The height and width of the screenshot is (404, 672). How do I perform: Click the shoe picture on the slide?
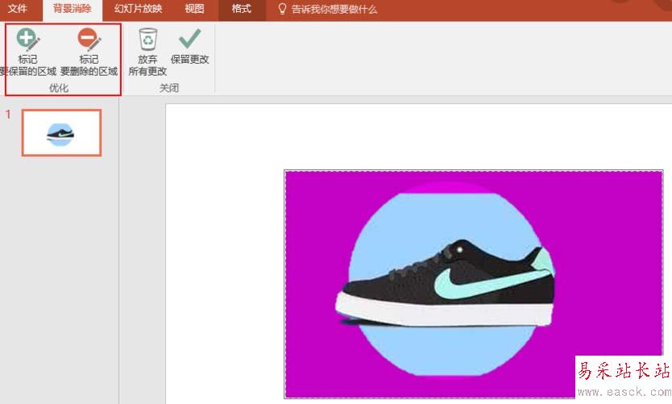pos(474,285)
